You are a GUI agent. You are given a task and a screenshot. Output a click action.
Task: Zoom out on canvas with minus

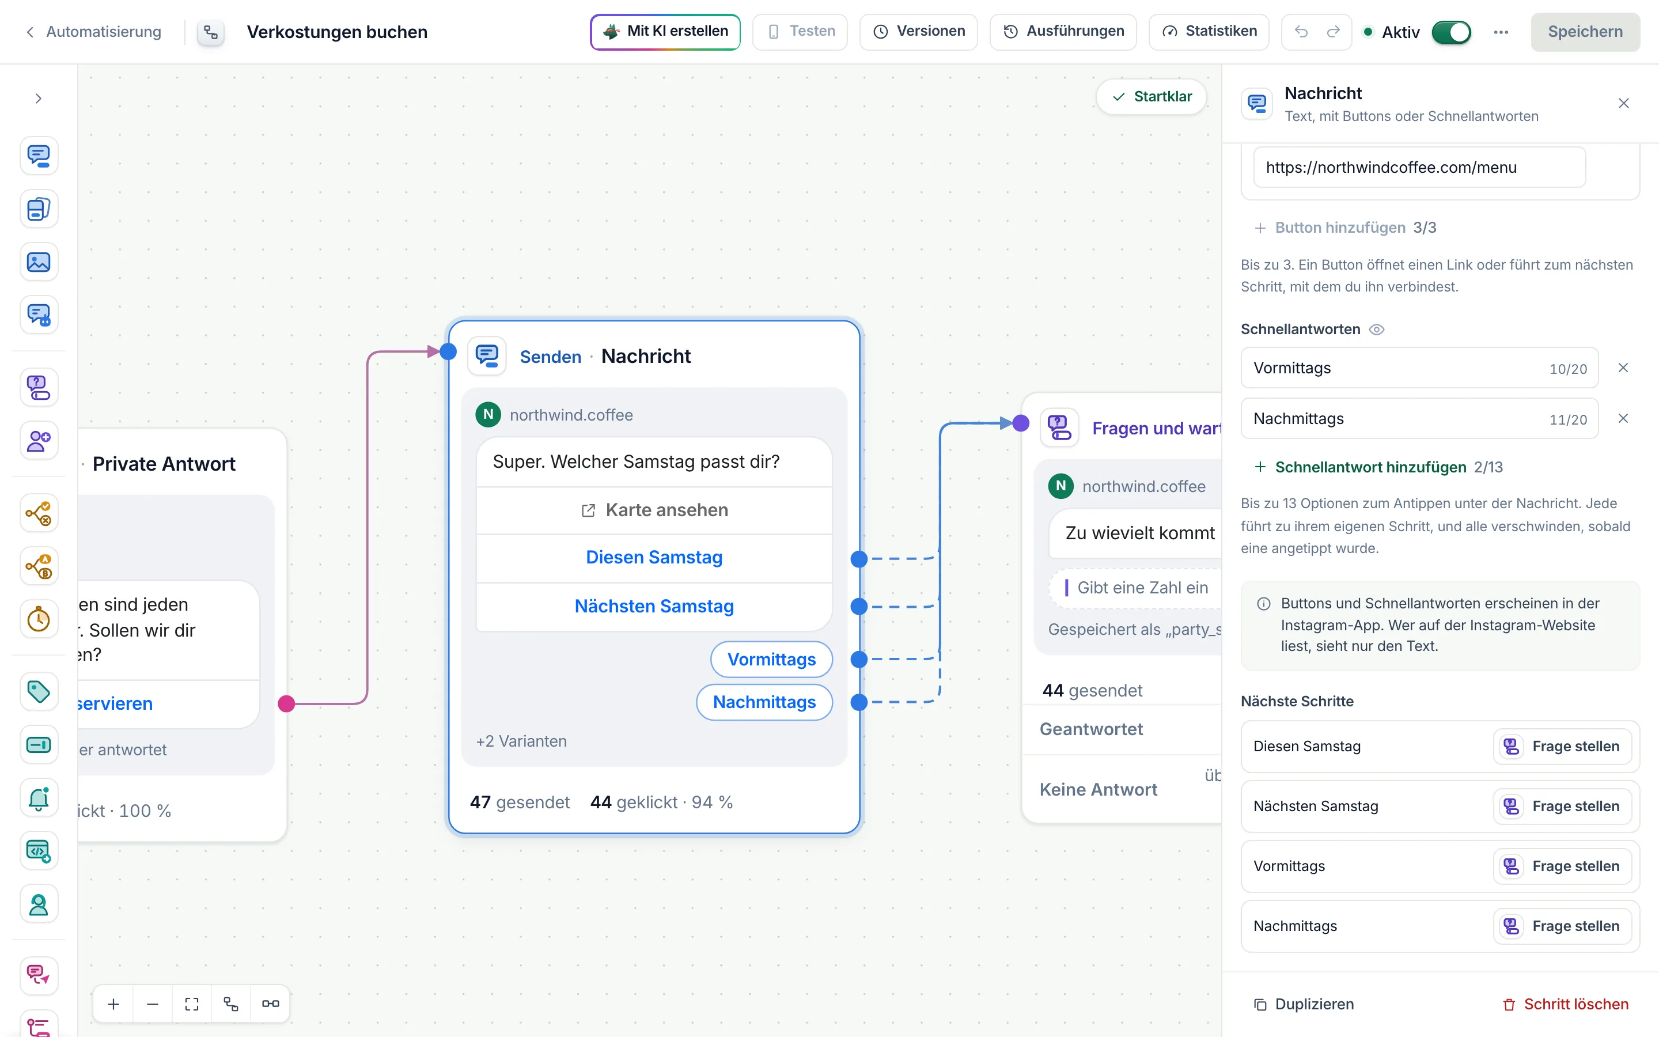pyautogui.click(x=153, y=1004)
